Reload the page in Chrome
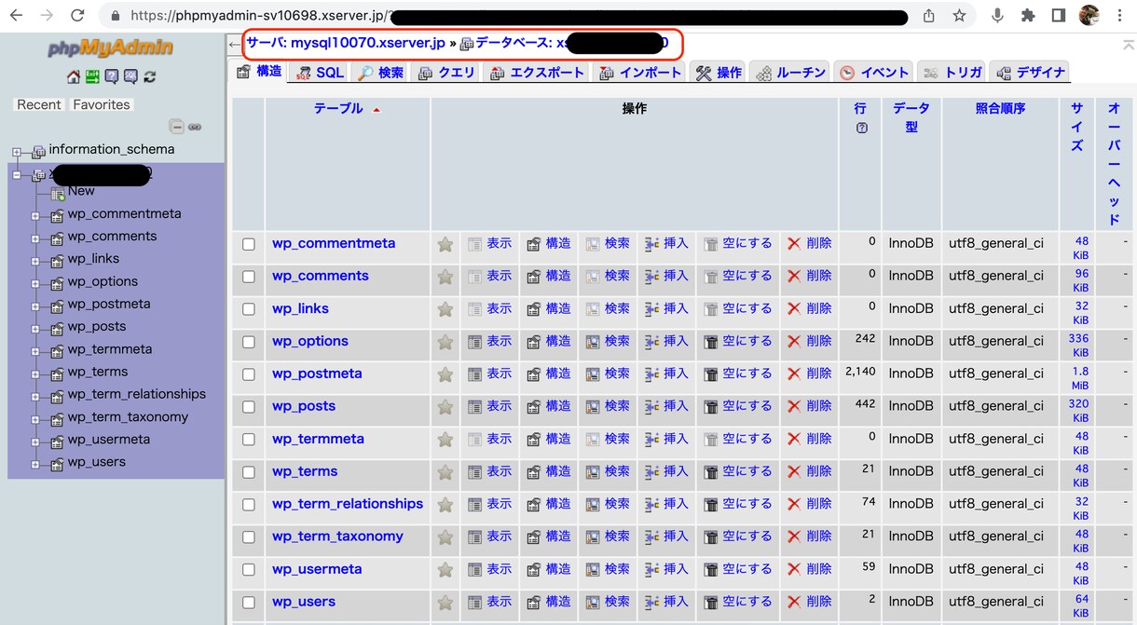The width and height of the screenshot is (1137, 625). [x=77, y=16]
